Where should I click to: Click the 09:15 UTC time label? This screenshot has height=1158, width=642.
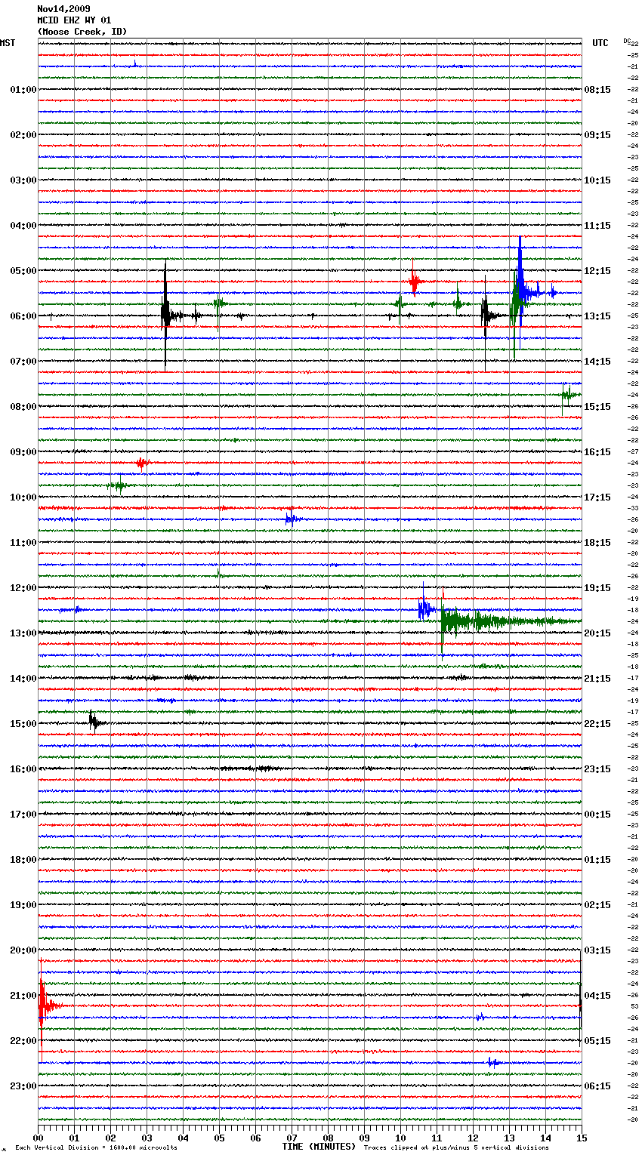click(x=597, y=135)
